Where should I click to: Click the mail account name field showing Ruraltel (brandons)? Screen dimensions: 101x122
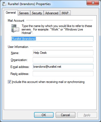point(52,39)
